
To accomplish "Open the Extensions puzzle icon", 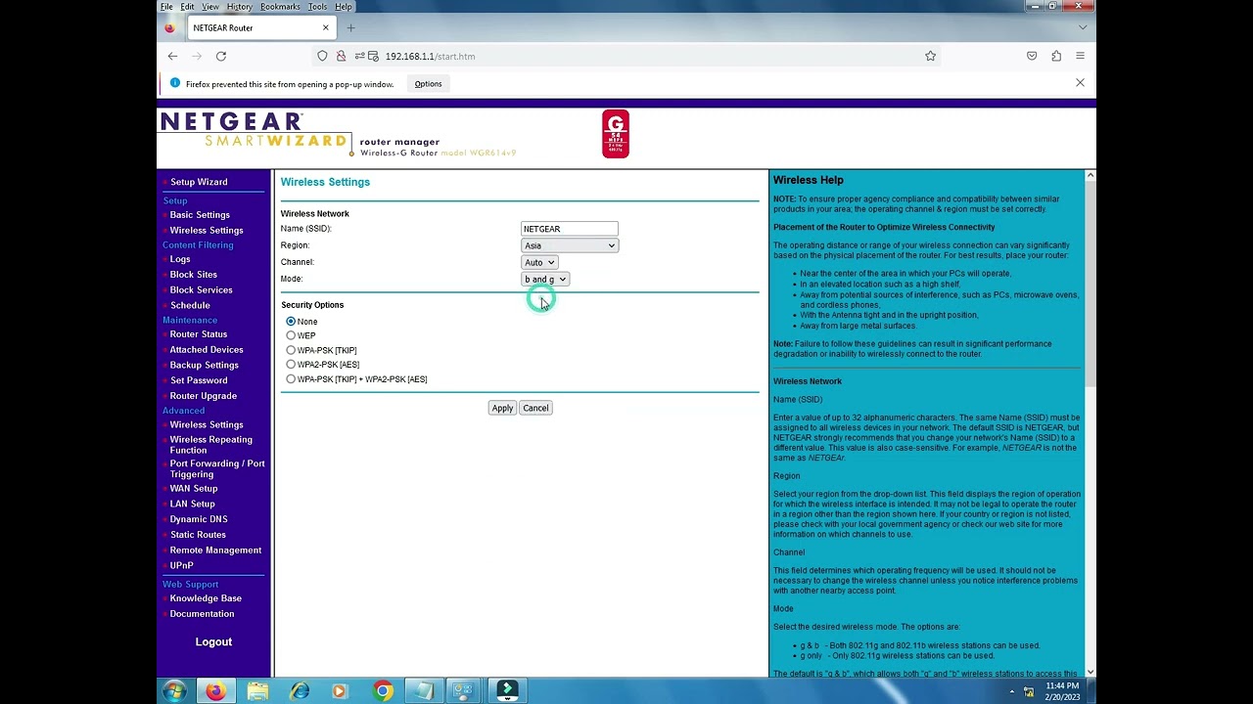I will tap(1056, 57).
